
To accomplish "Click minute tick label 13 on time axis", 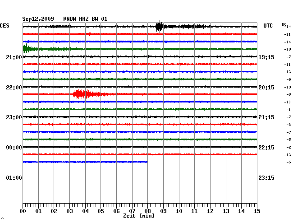I will click(x=226, y=211).
